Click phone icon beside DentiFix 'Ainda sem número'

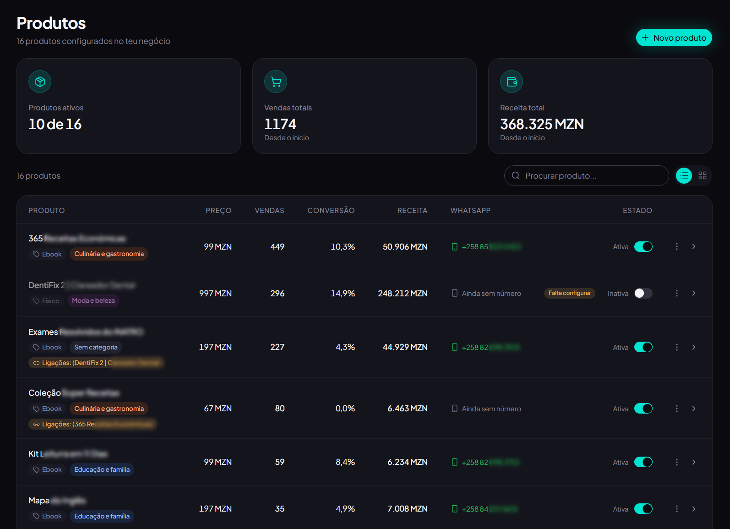[455, 293]
